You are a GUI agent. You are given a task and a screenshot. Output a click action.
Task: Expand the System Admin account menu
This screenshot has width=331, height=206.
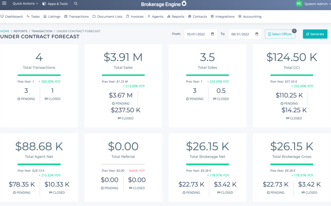pos(315,4)
